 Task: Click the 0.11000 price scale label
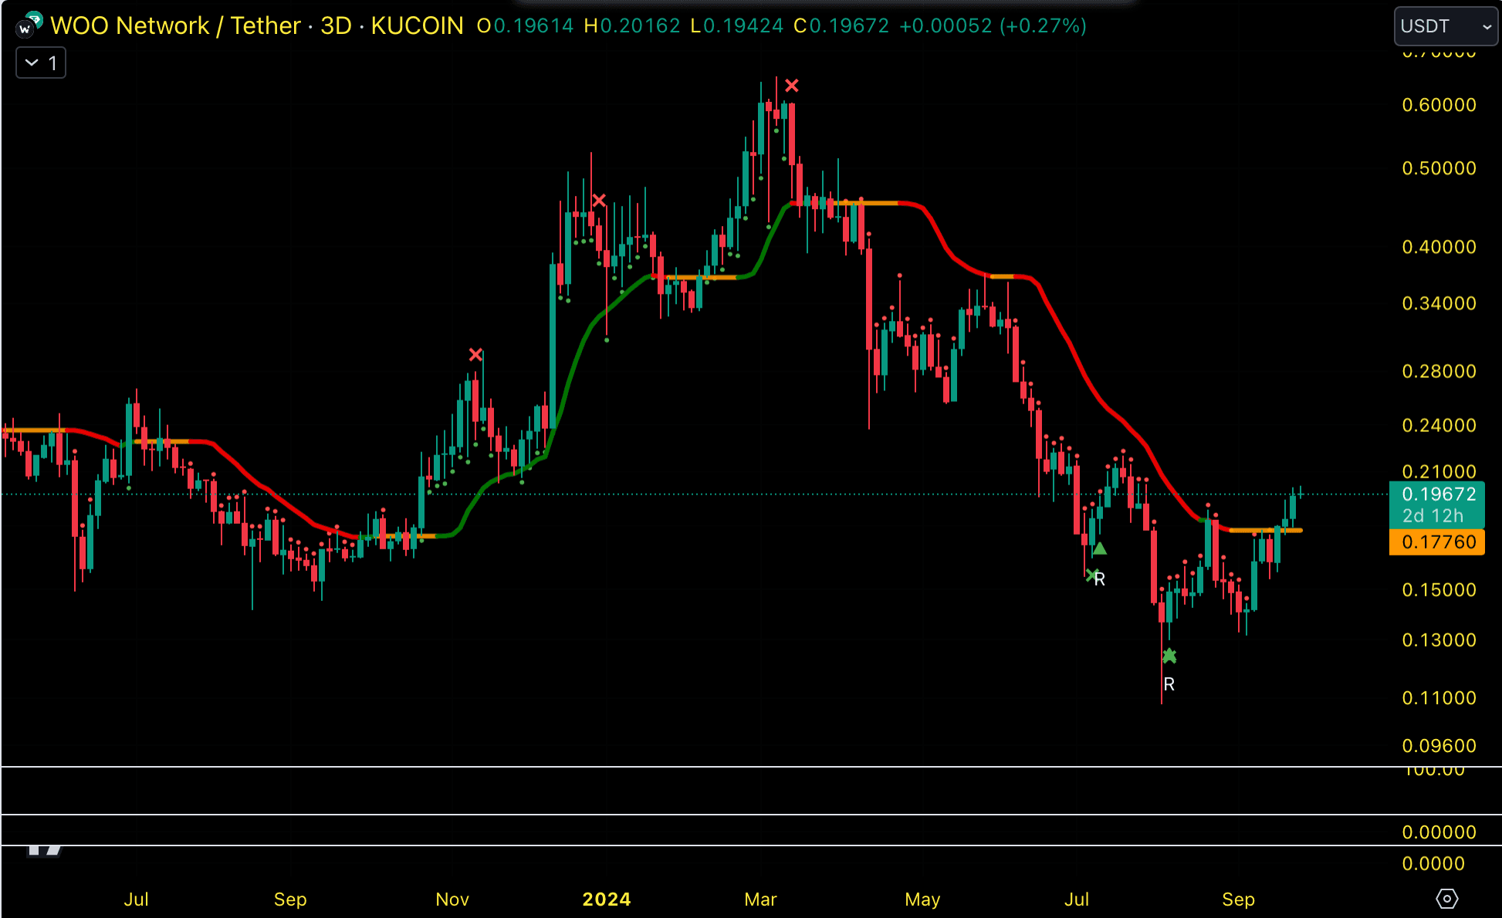click(x=1439, y=698)
